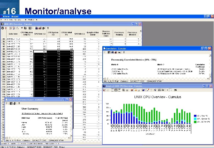Click orange bar chart icon in Graph toolbar
The width and height of the screenshot is (214, 148).
[135, 90]
